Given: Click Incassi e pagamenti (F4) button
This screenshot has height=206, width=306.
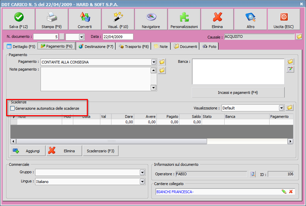Looking at the screenshot, I should pyautogui.click(x=238, y=93).
